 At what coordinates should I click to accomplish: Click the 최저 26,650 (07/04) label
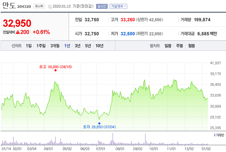(99, 127)
